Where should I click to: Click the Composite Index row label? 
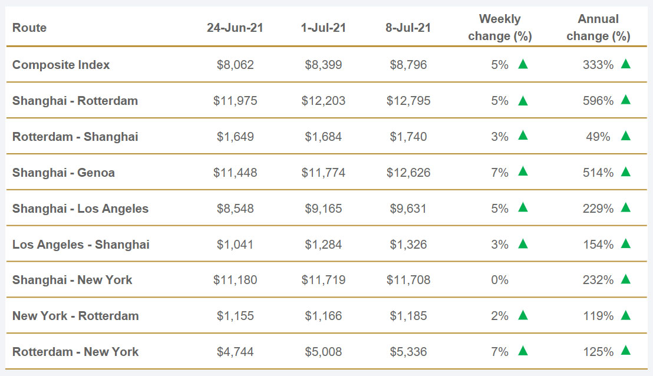pyautogui.click(x=61, y=65)
